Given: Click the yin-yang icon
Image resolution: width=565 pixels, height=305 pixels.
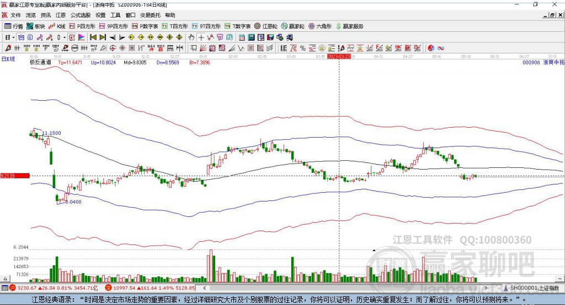Looking at the screenshot, I should point(431,48).
